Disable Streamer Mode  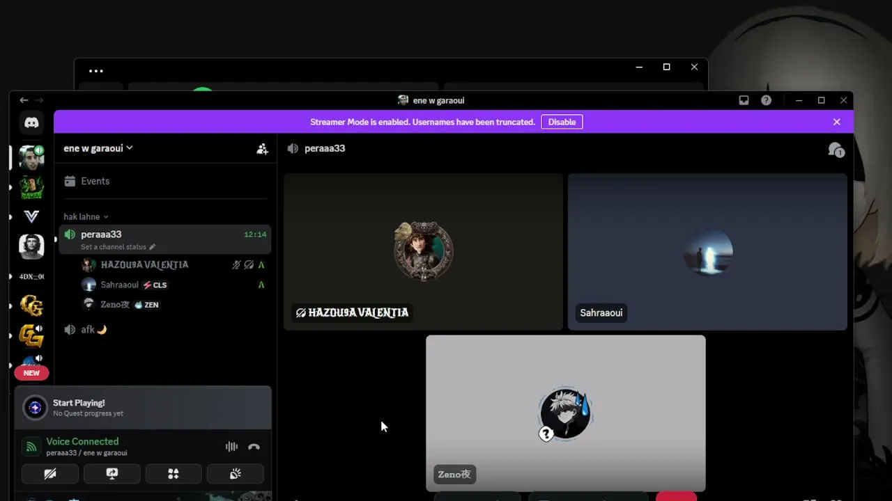pyautogui.click(x=562, y=122)
